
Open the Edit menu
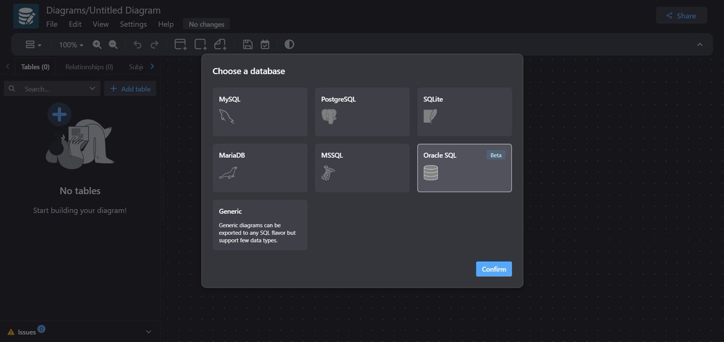tap(75, 24)
